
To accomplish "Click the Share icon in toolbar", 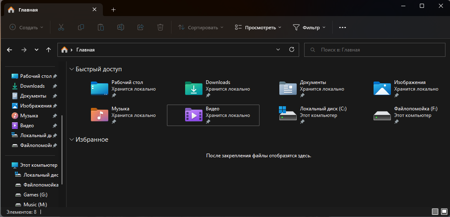I will 140,28.
